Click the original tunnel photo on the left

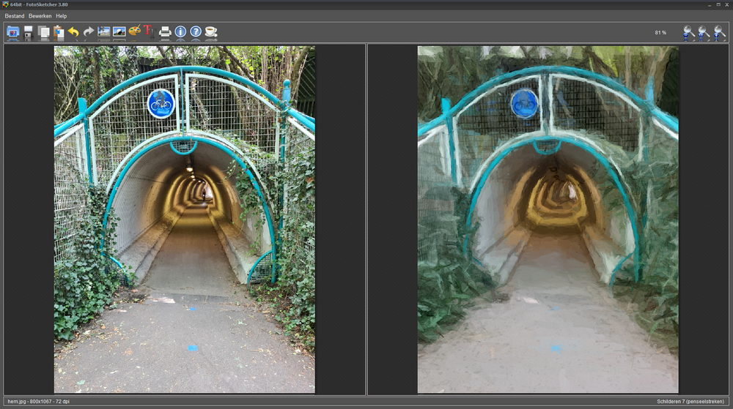[185, 219]
